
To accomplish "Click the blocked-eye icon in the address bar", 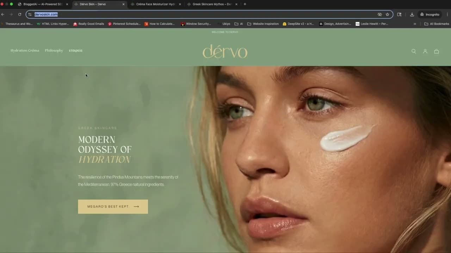I will coord(379,14).
